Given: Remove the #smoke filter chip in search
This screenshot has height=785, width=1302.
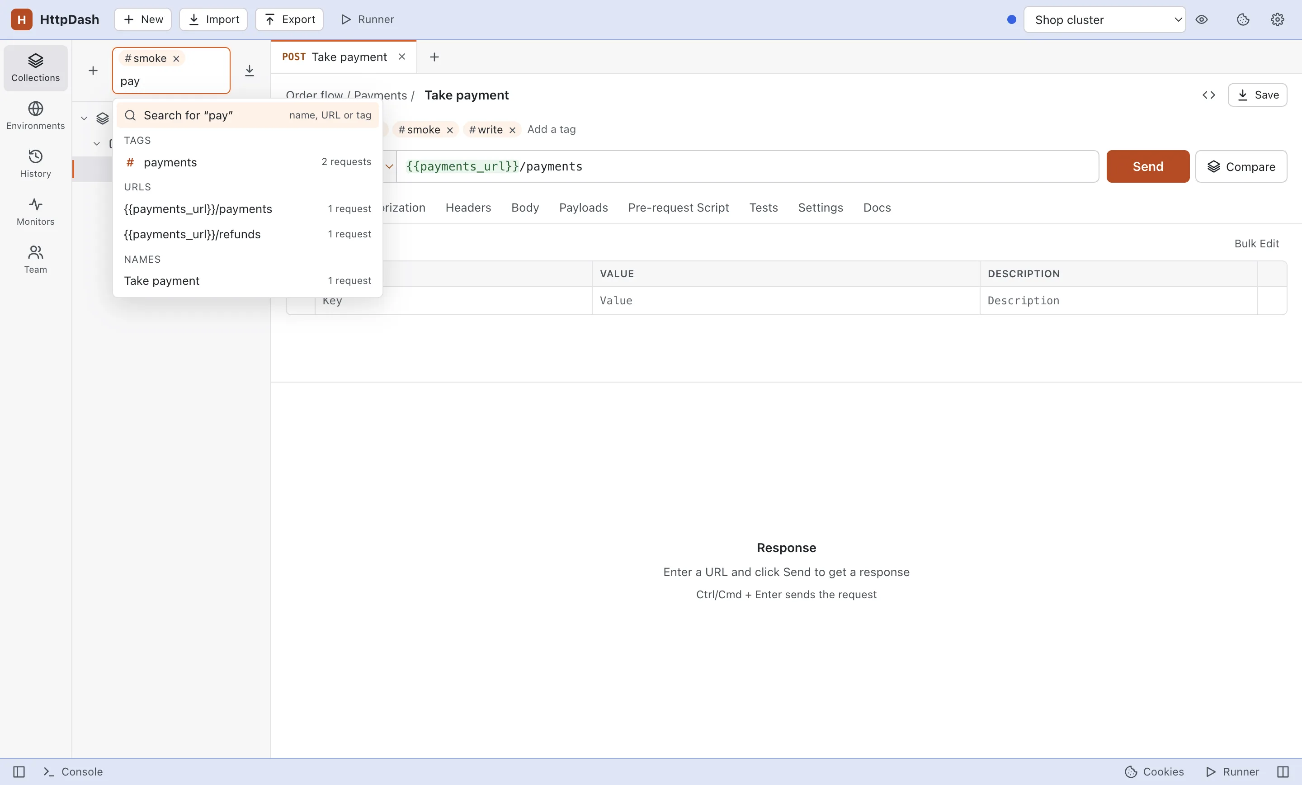Looking at the screenshot, I should pyautogui.click(x=176, y=59).
